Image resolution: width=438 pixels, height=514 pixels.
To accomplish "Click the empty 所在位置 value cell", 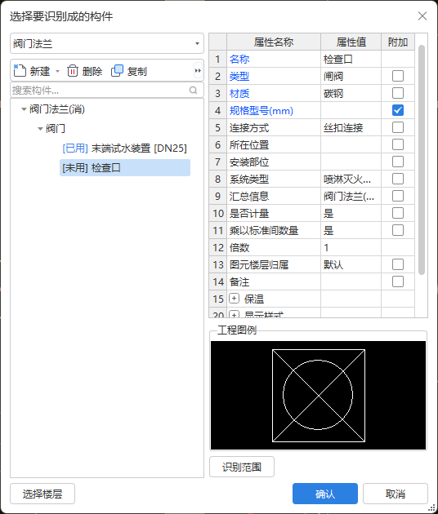I will (351, 144).
